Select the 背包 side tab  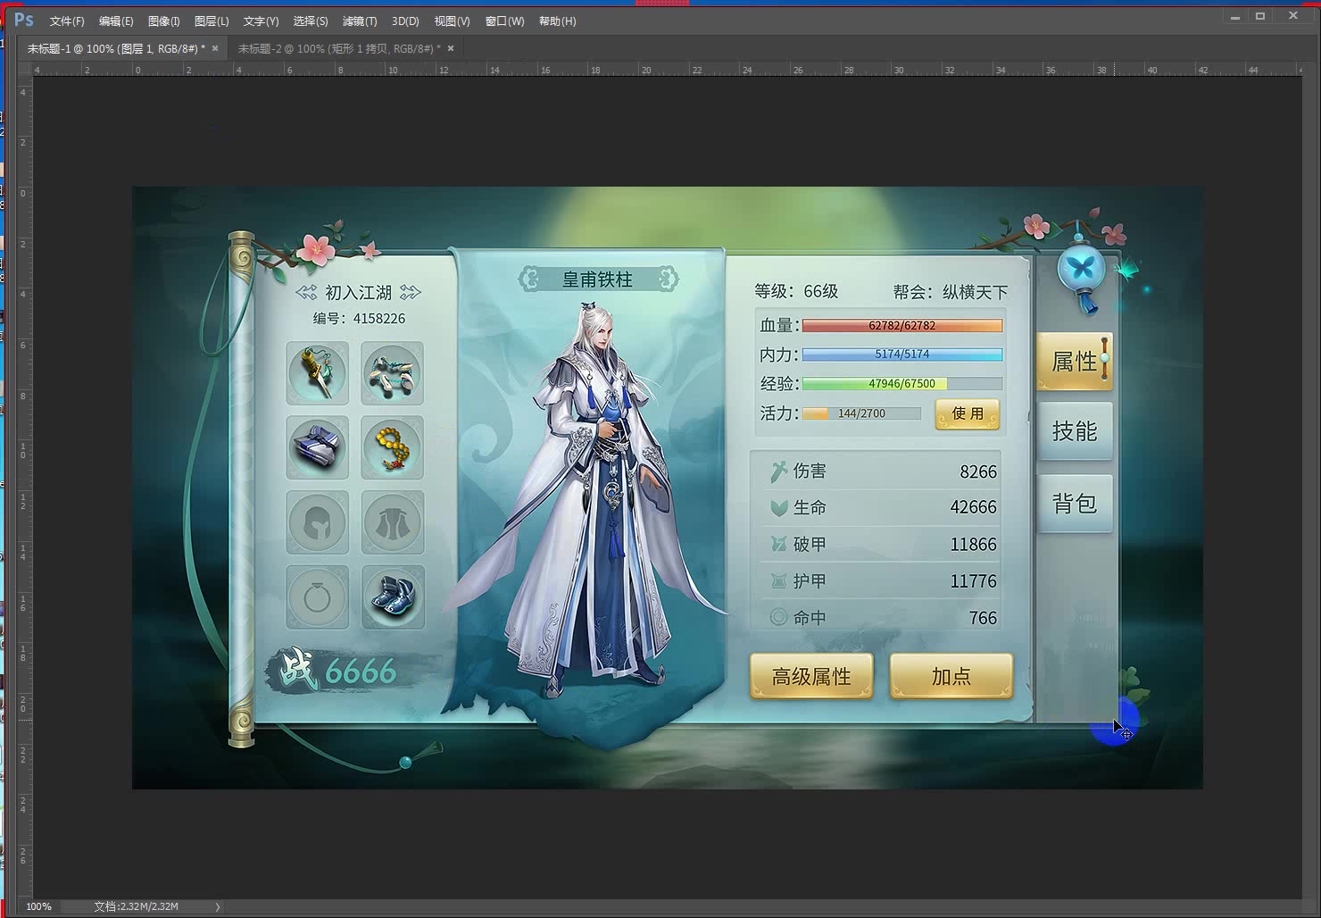click(1075, 504)
